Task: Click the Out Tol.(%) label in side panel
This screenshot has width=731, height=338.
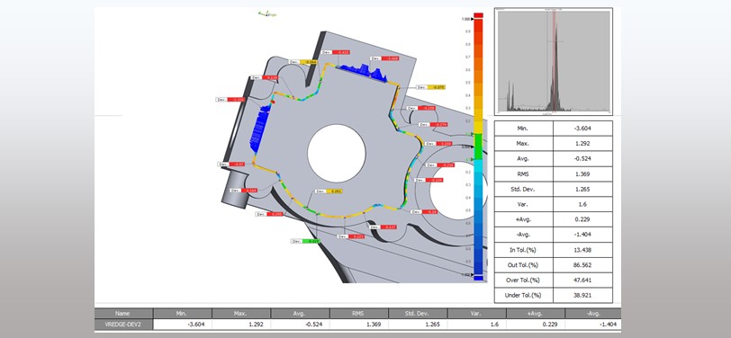Action: (x=524, y=265)
